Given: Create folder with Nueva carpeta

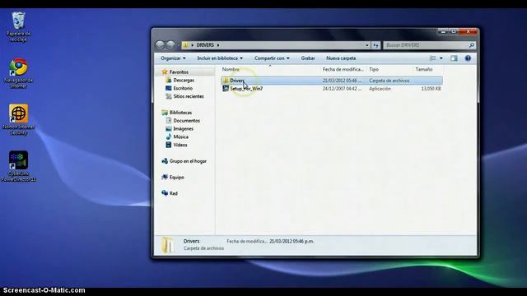Looking at the screenshot, I should pos(341,58).
